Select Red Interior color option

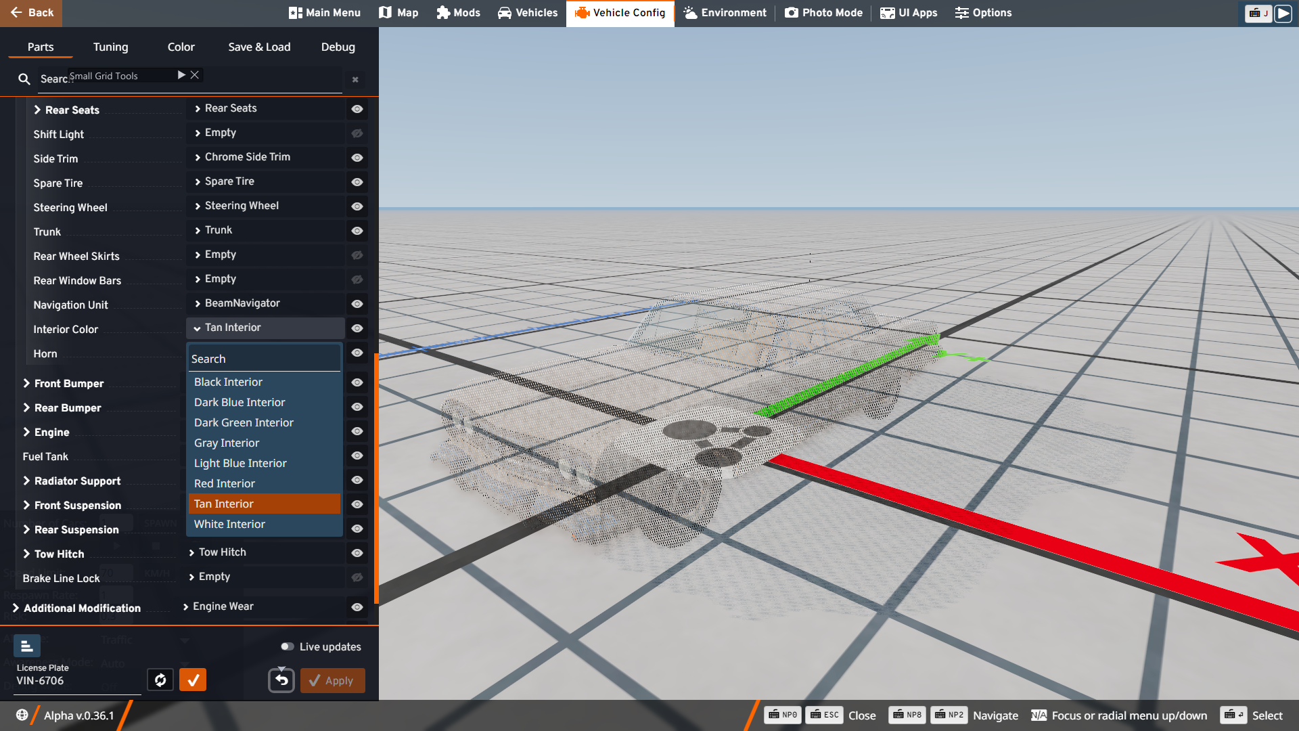(225, 483)
